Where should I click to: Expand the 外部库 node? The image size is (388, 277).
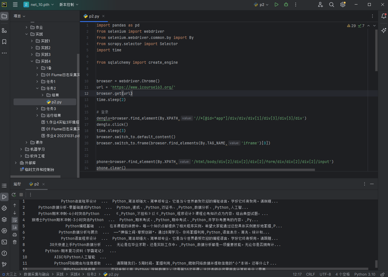(16, 163)
